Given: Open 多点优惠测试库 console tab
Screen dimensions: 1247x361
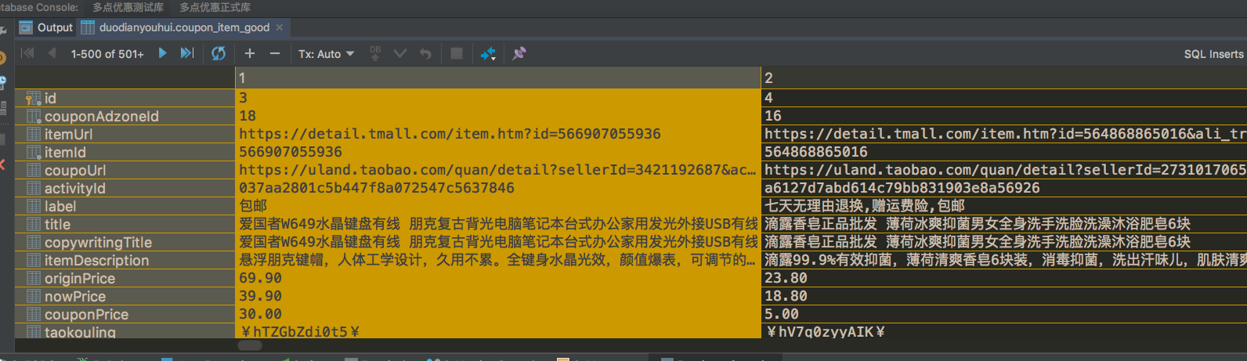Looking at the screenshot, I should [128, 7].
